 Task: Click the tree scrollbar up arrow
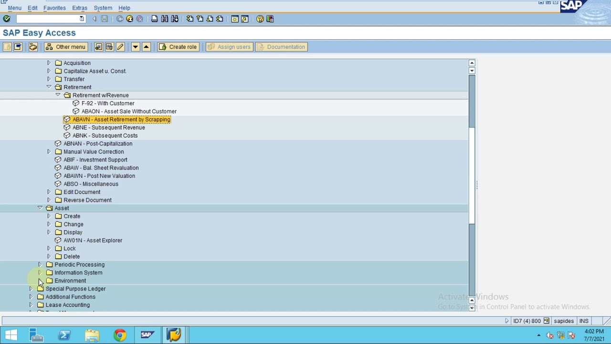click(x=472, y=63)
